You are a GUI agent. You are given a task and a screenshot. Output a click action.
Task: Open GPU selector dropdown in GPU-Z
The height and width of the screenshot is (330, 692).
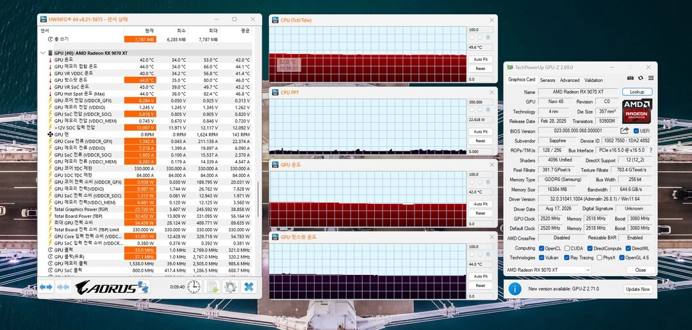pyautogui.click(x=548, y=270)
